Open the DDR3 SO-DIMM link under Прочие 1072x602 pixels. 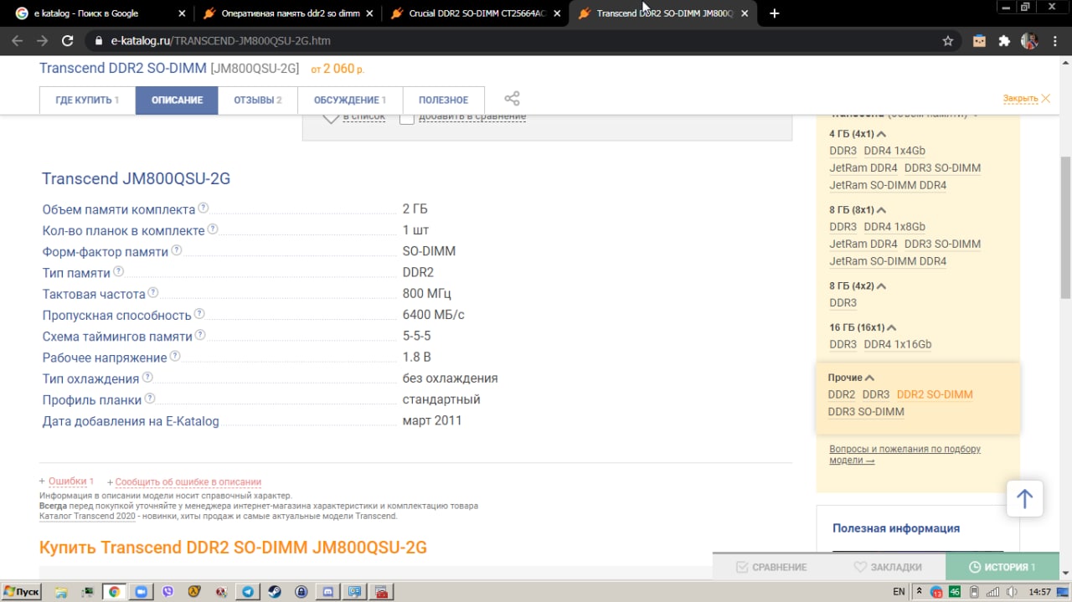click(866, 412)
